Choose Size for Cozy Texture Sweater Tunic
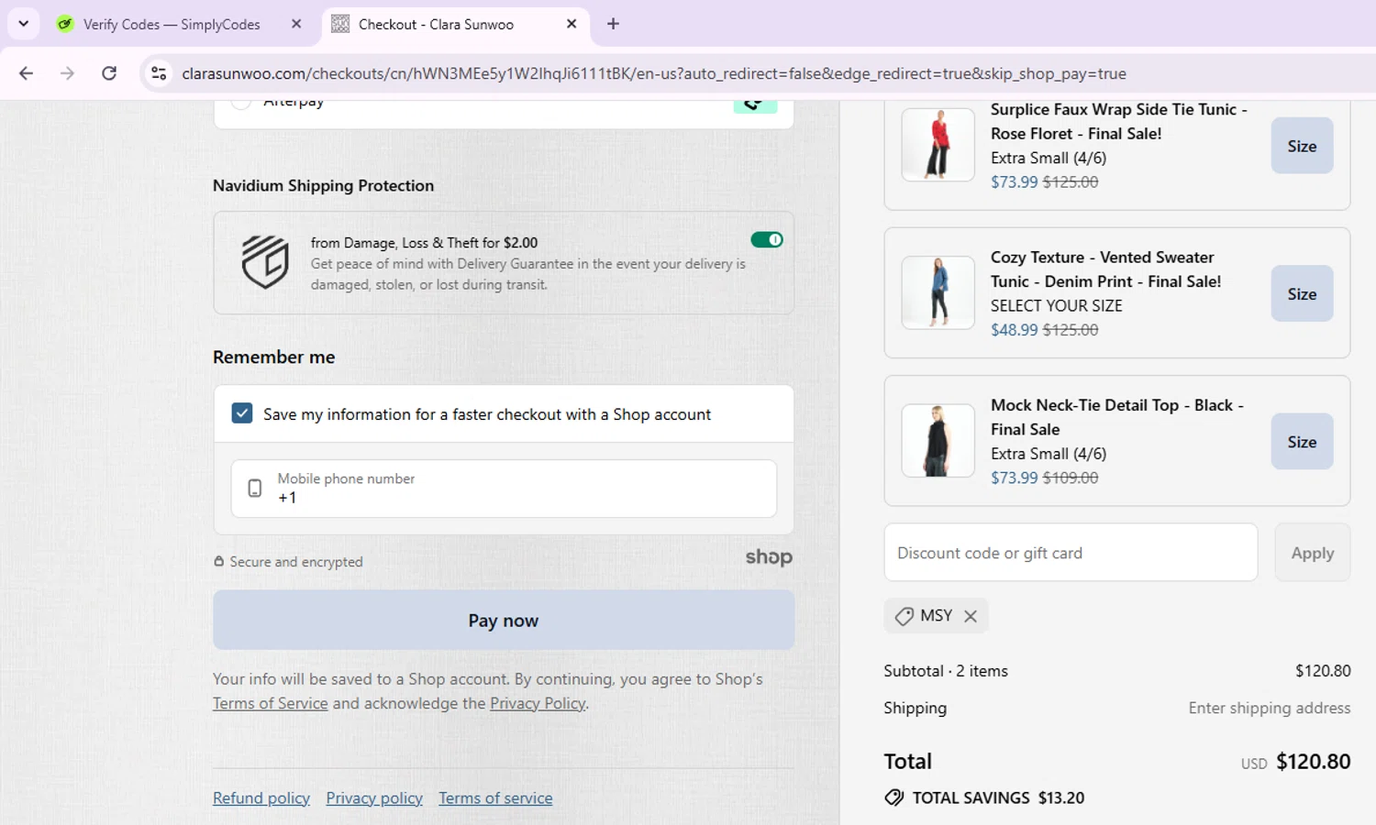The width and height of the screenshot is (1376, 825). (1302, 293)
